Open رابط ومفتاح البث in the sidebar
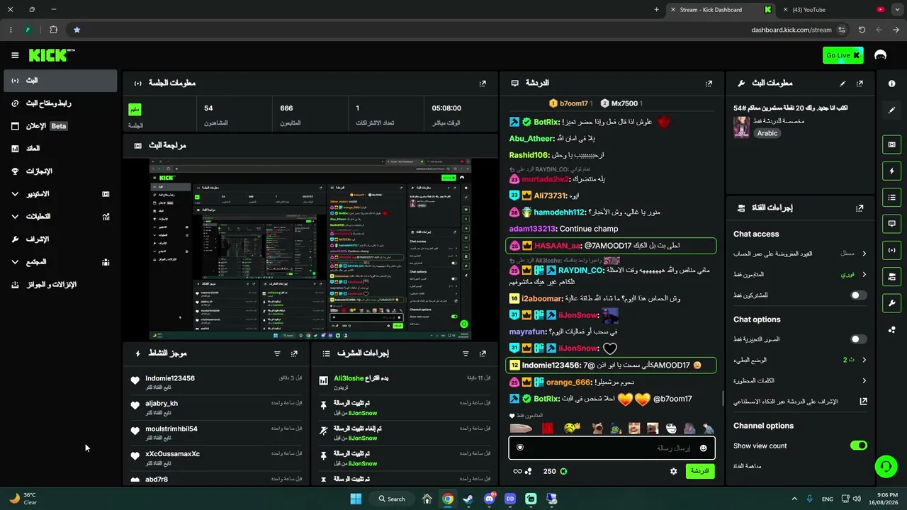907x510 pixels. click(60, 103)
